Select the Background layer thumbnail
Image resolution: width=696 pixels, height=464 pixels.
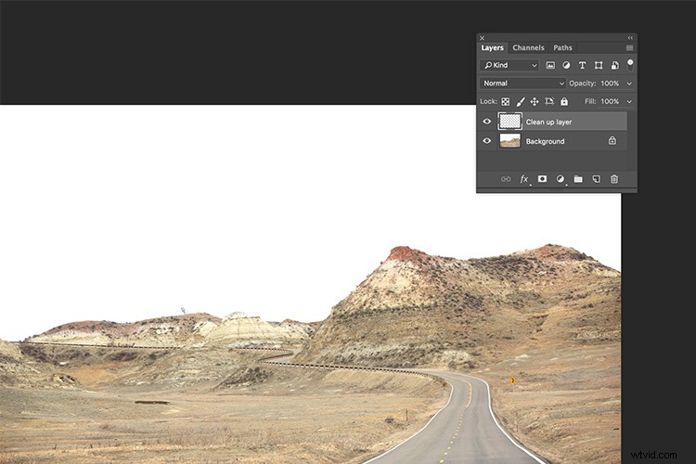510,141
